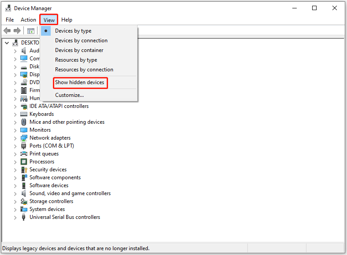Open the Help menu
Screen dimensions: 347x255
pos(67,20)
